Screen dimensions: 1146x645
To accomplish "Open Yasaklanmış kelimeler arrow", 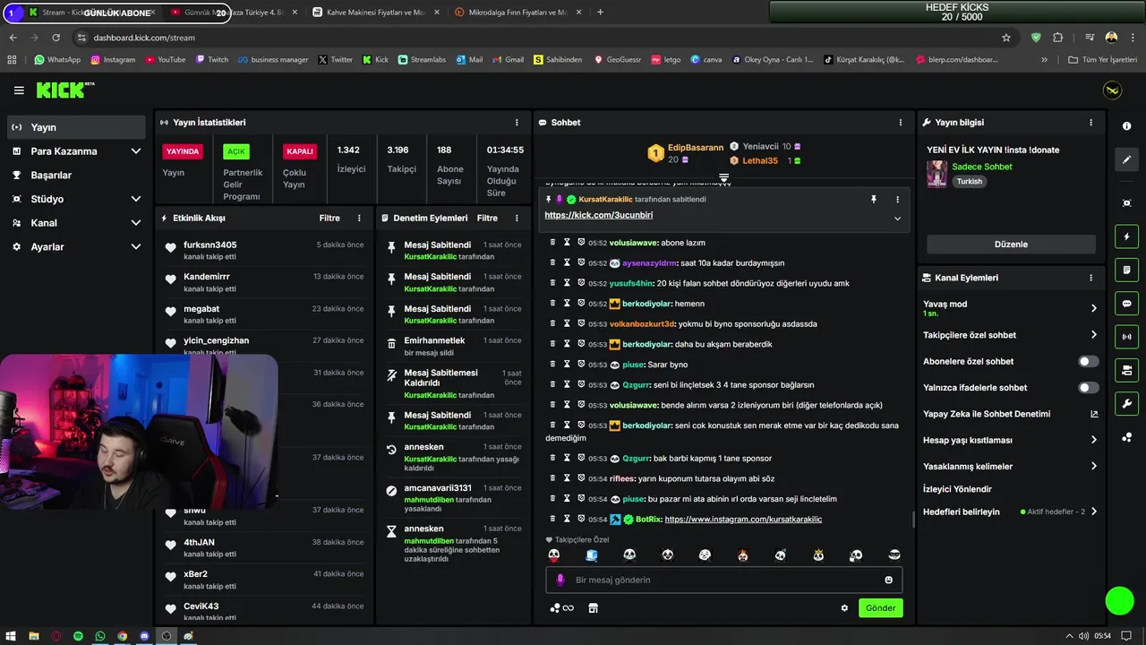I will [1093, 467].
